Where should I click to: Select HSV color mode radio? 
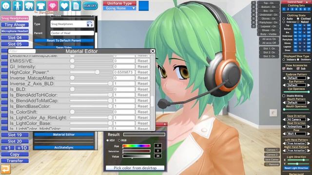pyautogui.click(x=108, y=140)
